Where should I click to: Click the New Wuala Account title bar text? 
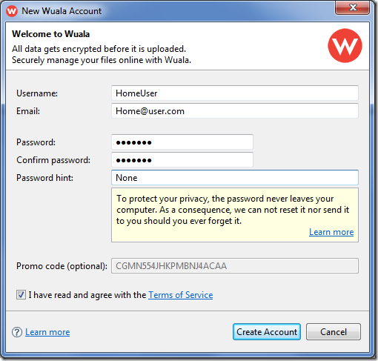click(62, 11)
